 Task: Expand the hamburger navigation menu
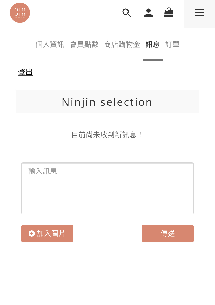199,13
